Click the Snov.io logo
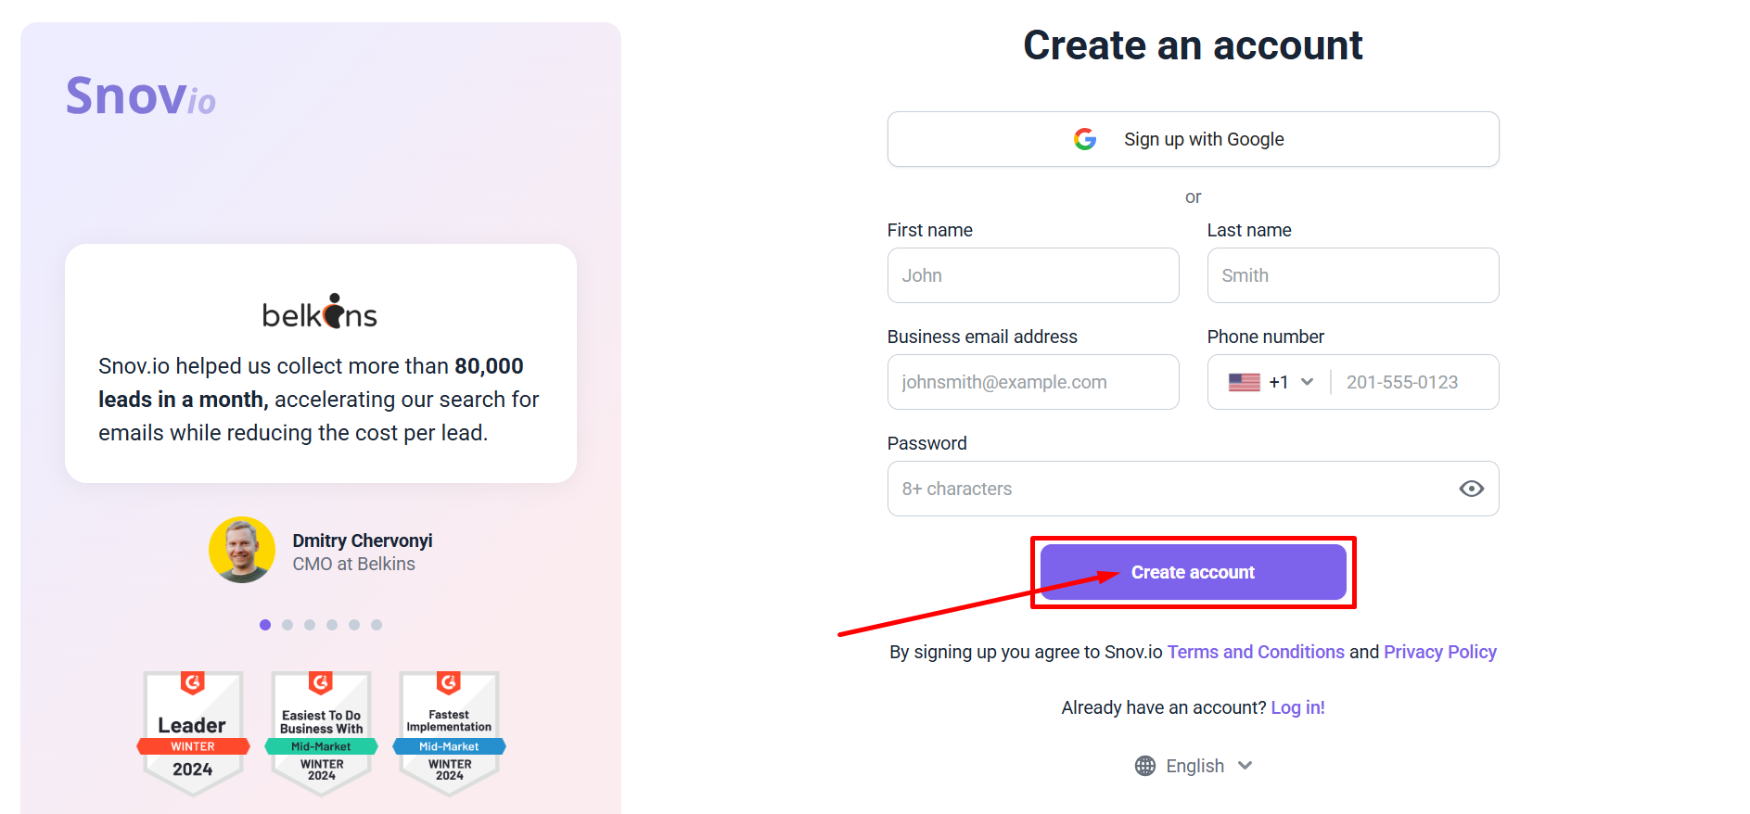The width and height of the screenshot is (1750, 814). [x=140, y=95]
